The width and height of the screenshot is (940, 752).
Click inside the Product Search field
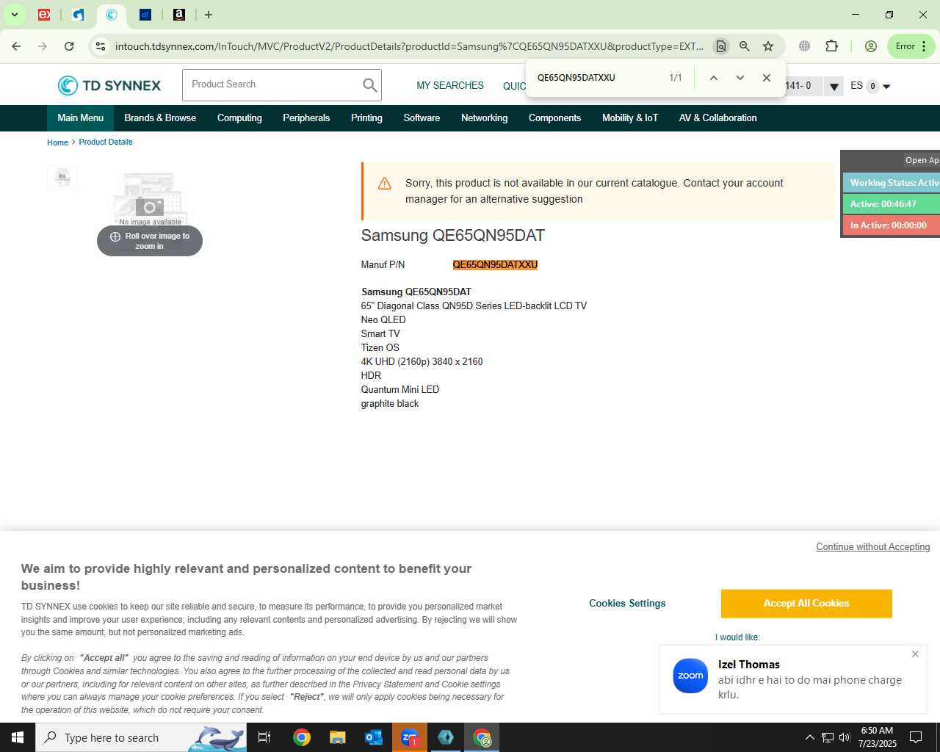click(x=272, y=84)
